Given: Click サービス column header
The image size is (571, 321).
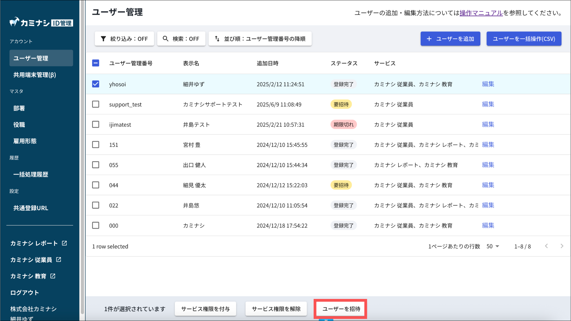Looking at the screenshot, I should (x=385, y=63).
